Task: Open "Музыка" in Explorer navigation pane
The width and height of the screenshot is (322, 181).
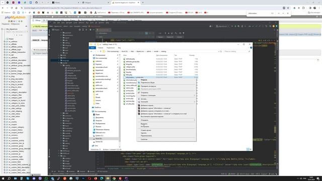Action: [98, 127]
